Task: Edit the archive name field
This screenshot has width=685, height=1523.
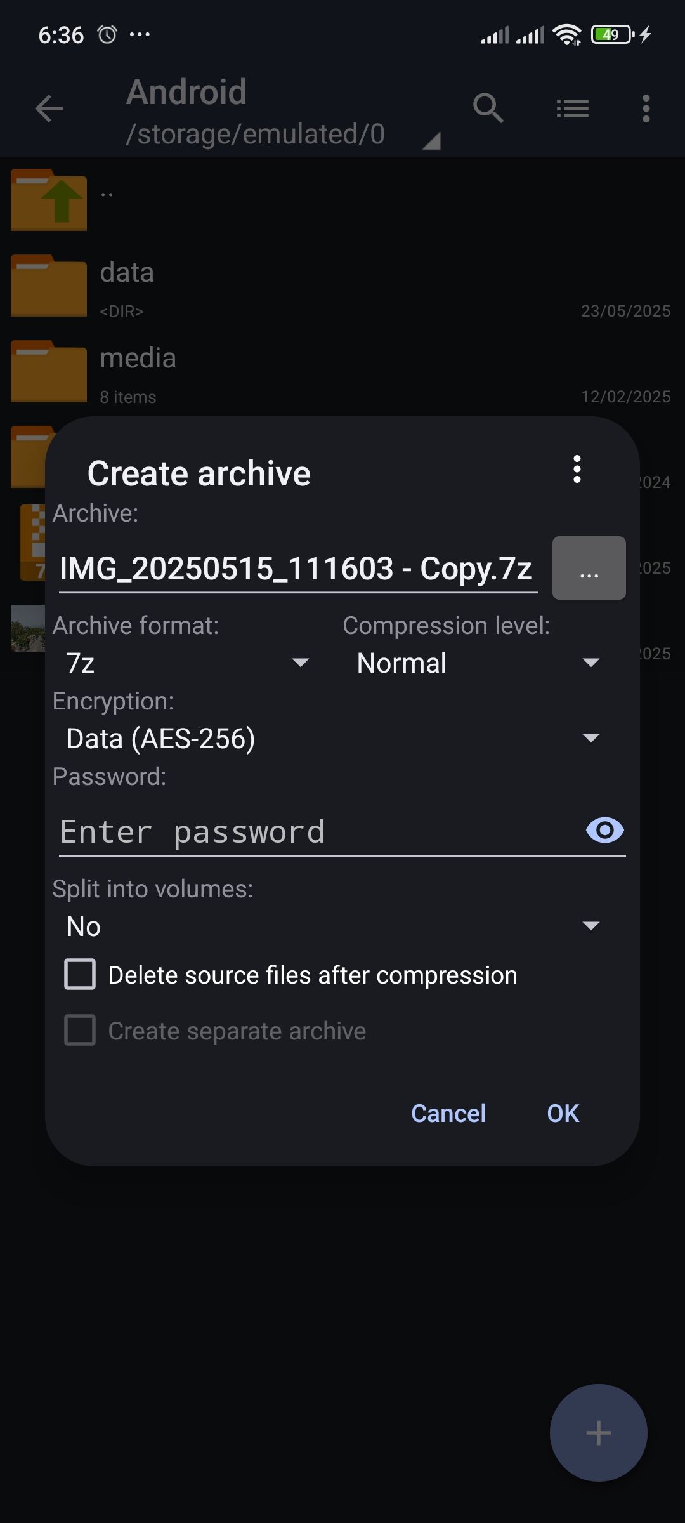Action: tap(298, 569)
